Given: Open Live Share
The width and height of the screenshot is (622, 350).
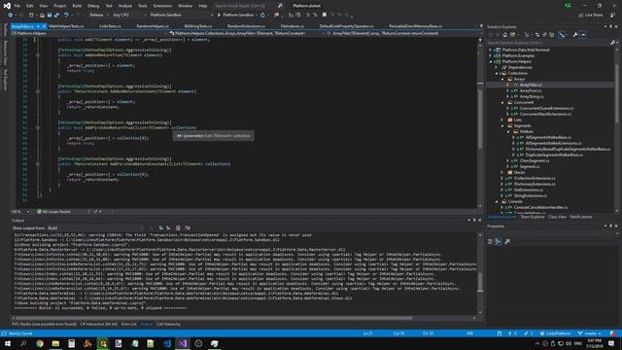Looking at the screenshot, I should [x=590, y=16].
